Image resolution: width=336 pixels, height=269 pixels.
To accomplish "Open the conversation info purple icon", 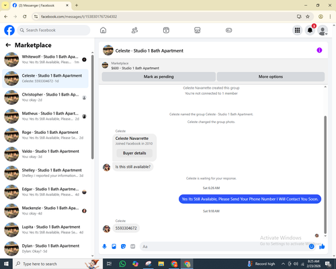I will (x=319, y=50).
